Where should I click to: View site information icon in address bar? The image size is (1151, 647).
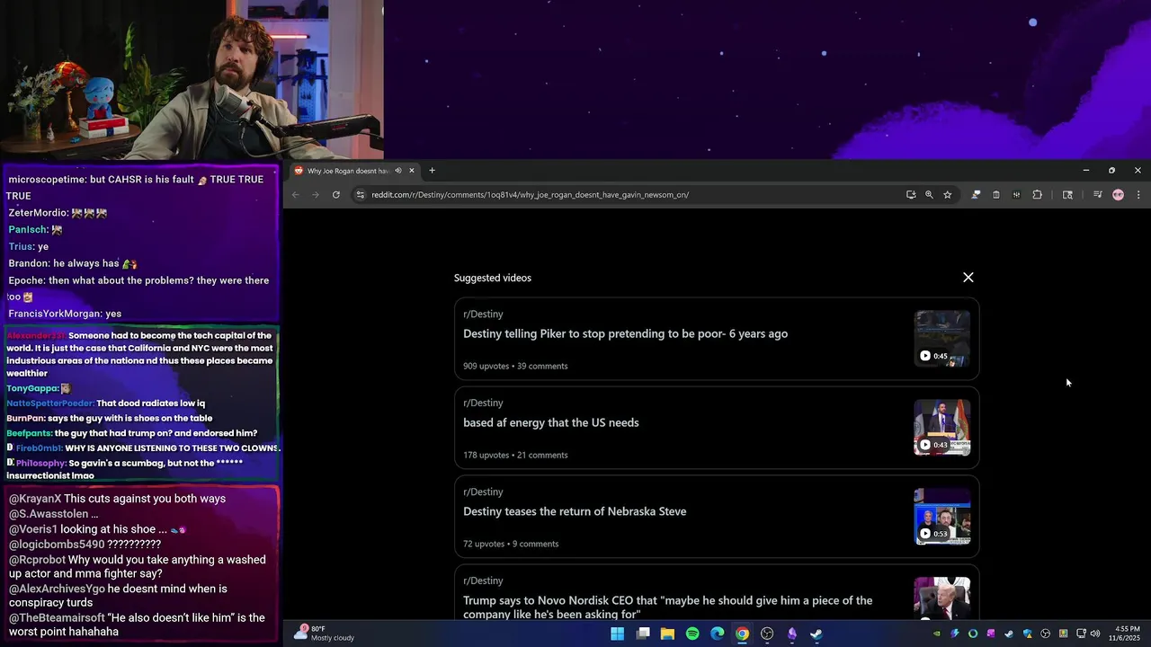tap(361, 194)
